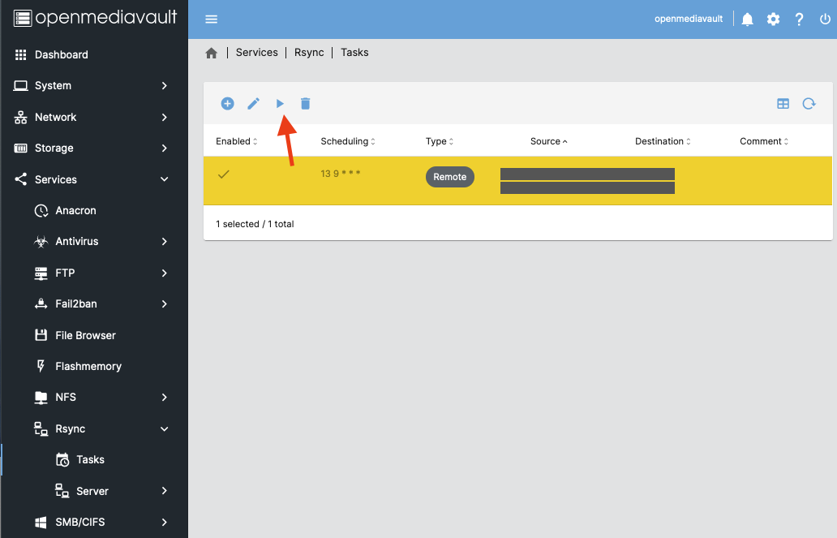The width and height of the screenshot is (837, 538).
Task: Run the selected rsync task
Action: coord(280,104)
